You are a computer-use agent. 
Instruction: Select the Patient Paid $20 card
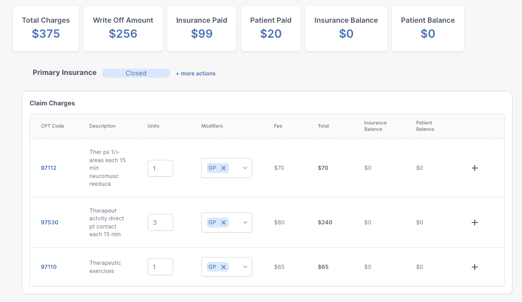coord(271,28)
